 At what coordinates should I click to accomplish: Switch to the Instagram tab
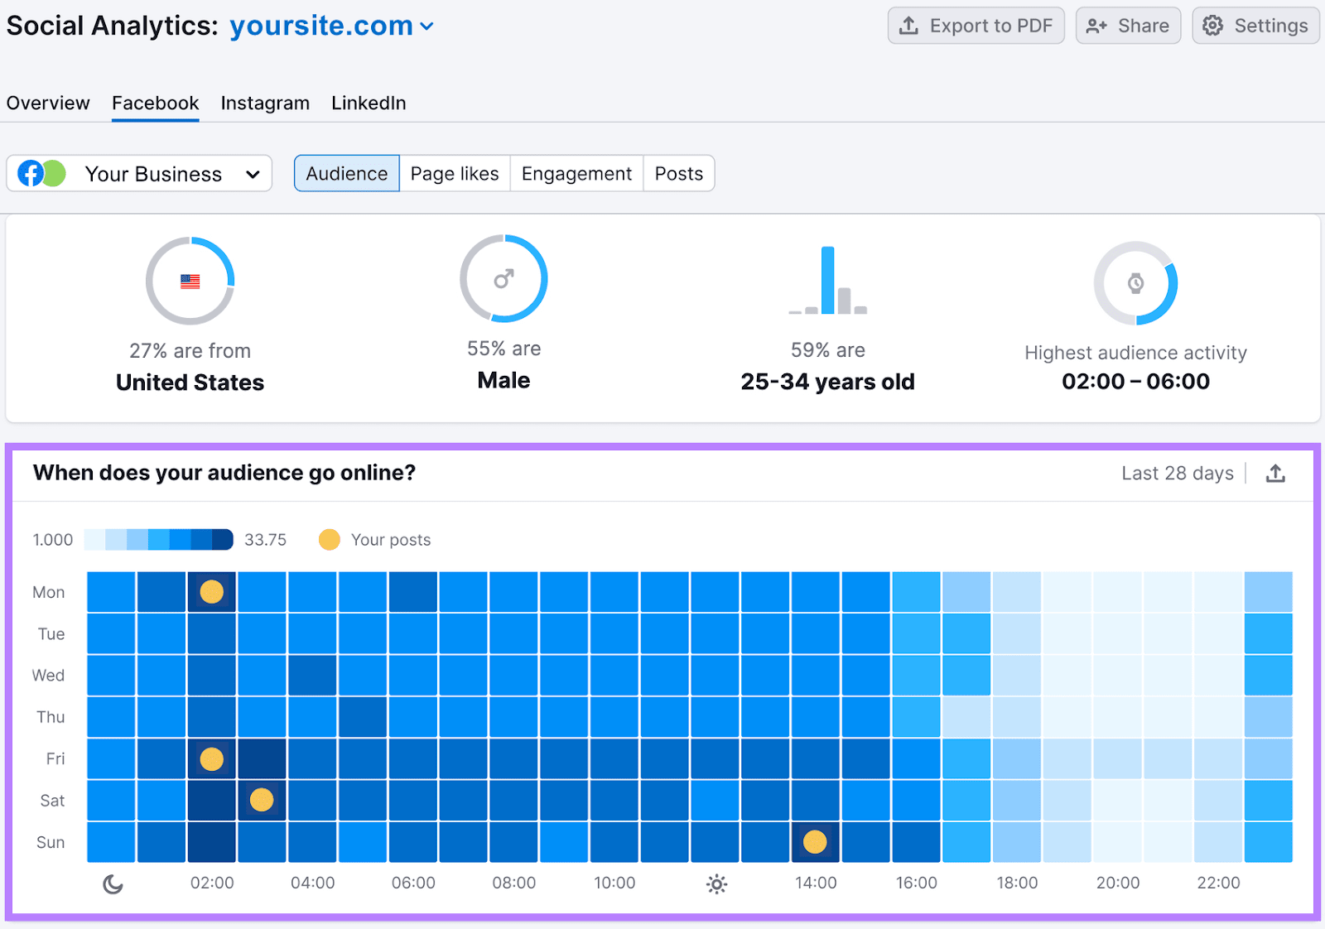(265, 103)
